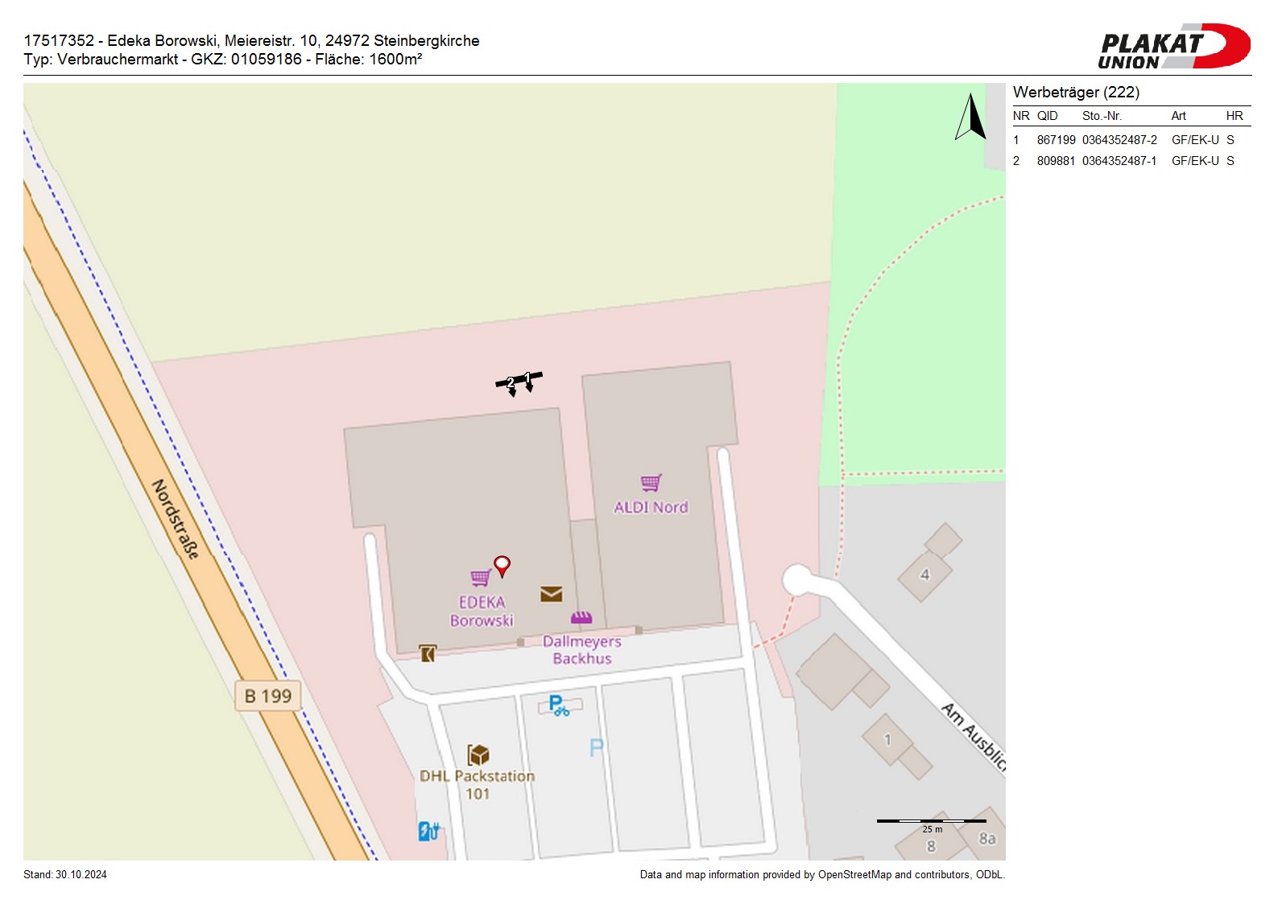The image size is (1278, 904).
Task: Select the Dallmeyers Backhus bakery icon
Action: 581,617
